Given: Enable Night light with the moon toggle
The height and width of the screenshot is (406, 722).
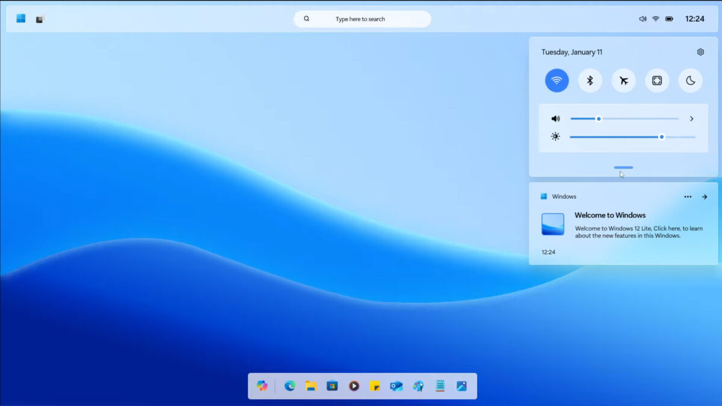Looking at the screenshot, I should [x=690, y=80].
